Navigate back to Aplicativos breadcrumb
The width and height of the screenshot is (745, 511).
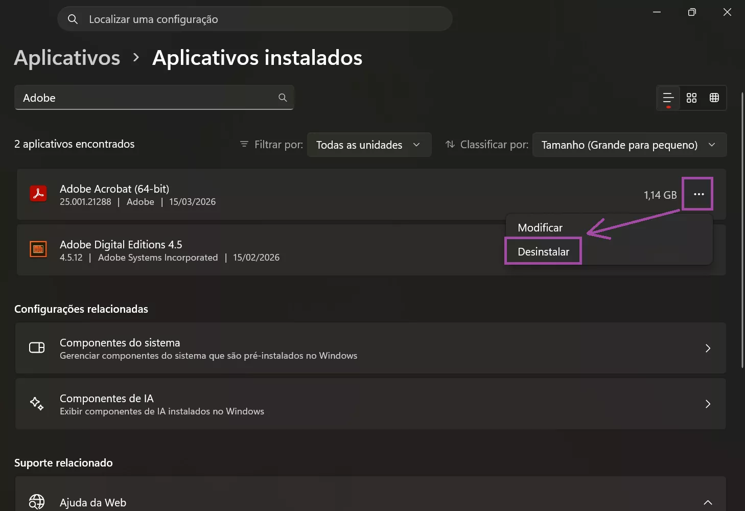point(66,58)
